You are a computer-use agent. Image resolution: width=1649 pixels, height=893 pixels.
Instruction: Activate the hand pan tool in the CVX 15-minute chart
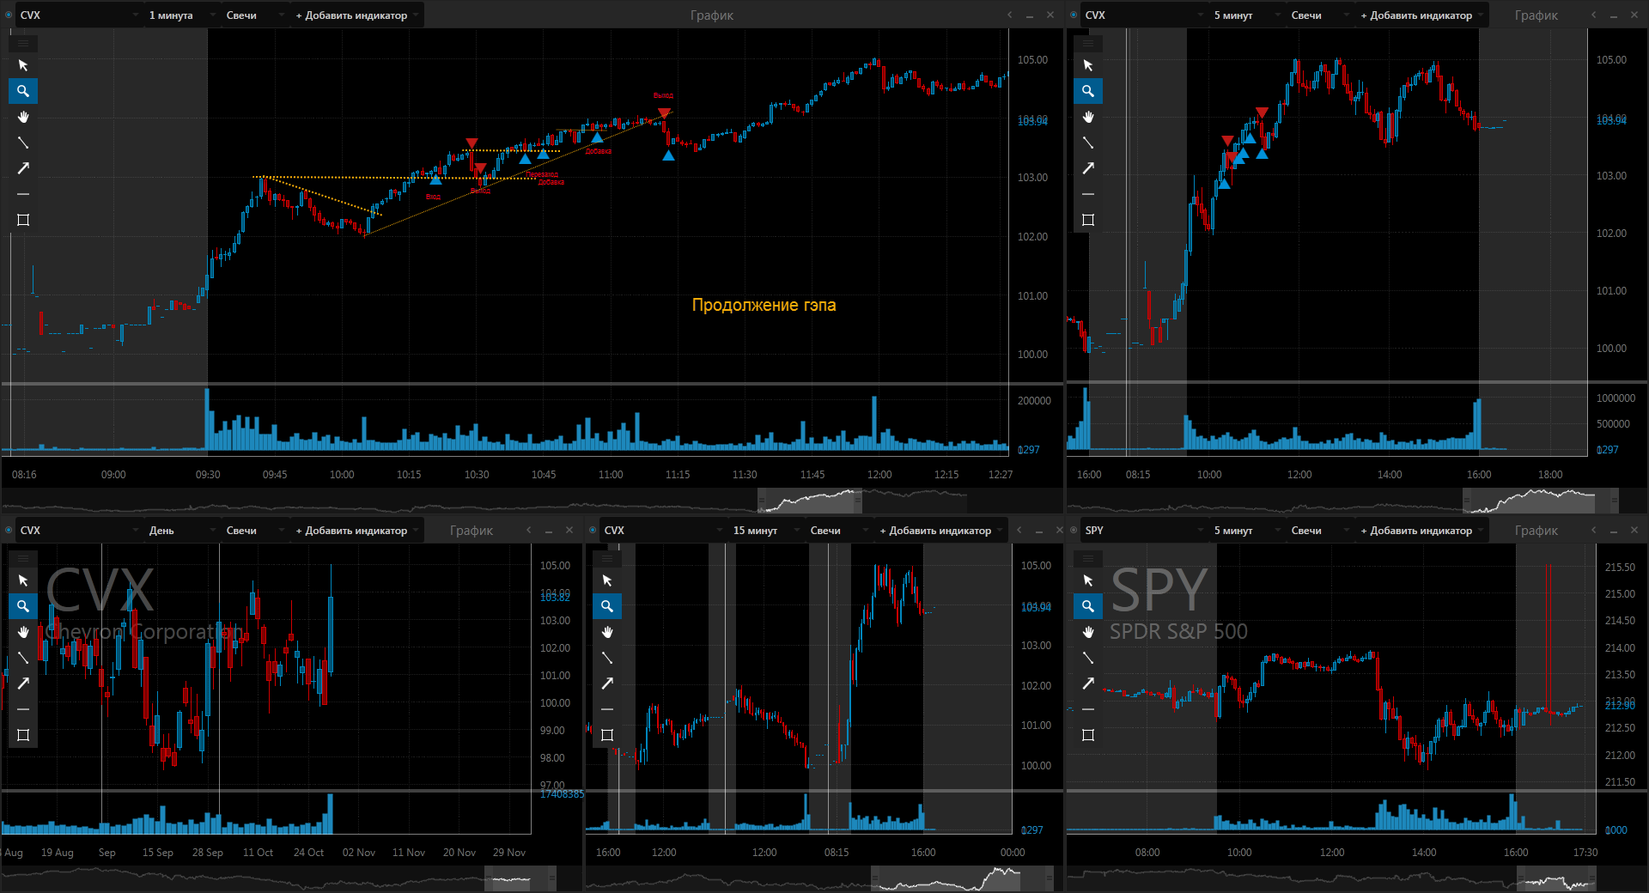tap(607, 632)
